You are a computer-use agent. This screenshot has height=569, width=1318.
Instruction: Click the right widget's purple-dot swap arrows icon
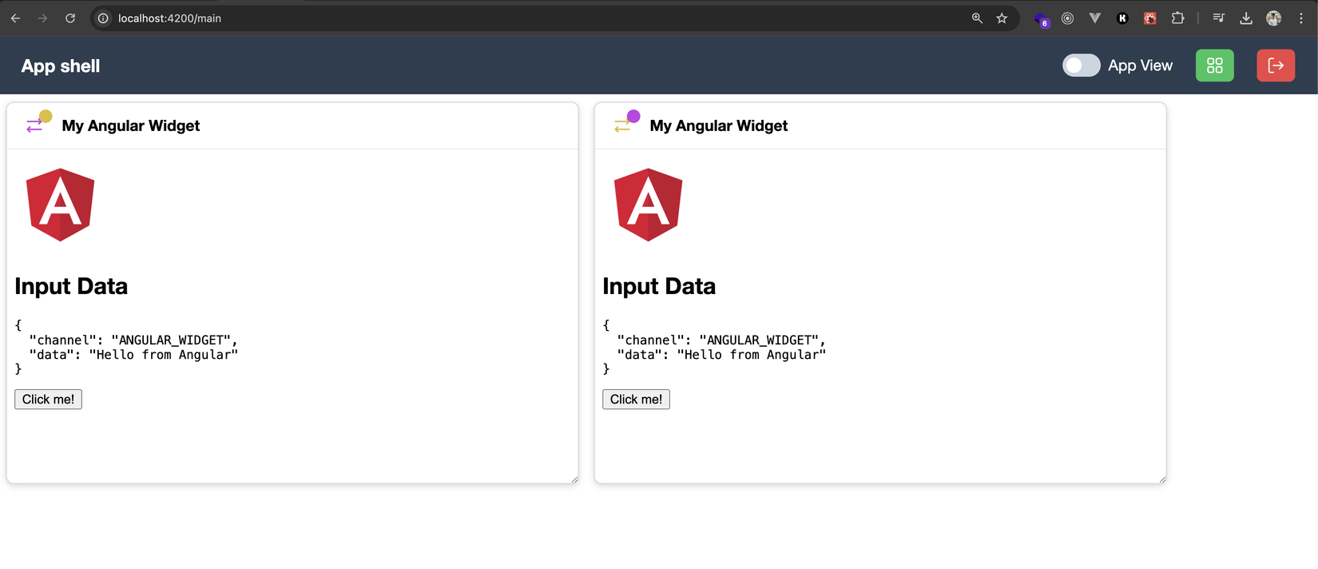click(x=626, y=122)
